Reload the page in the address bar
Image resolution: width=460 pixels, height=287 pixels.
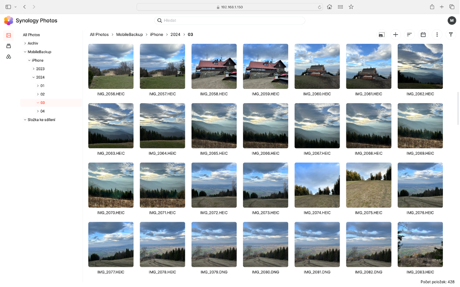(x=320, y=7)
